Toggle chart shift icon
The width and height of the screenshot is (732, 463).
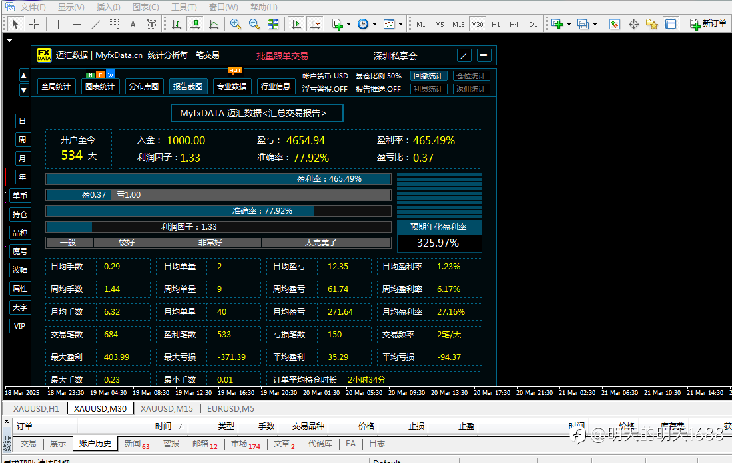click(x=315, y=24)
